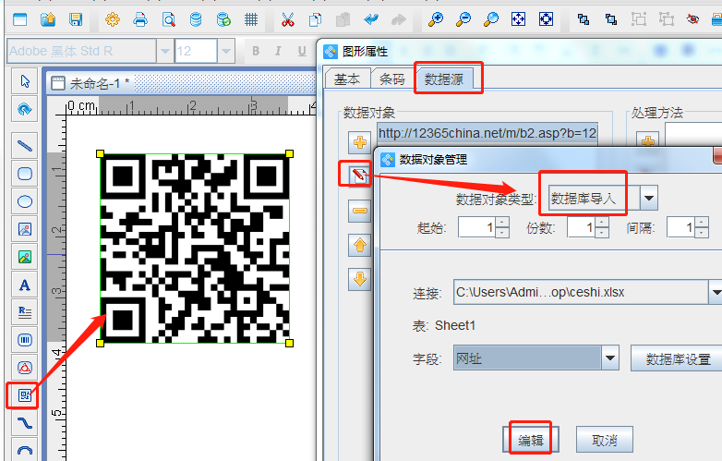This screenshot has width=722, height=461.
Task: Expand the 字段 网址 dropdown
Action: [609, 358]
